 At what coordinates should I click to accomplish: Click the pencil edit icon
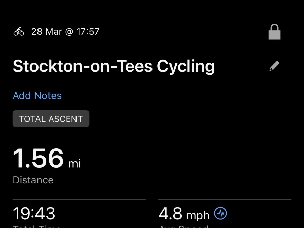274,66
